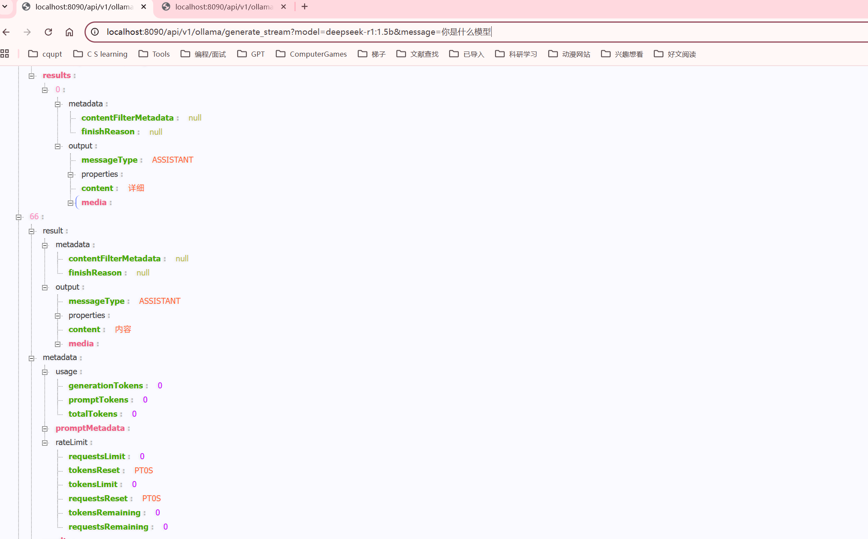
Task: Open the ComputerGames bookmark folder
Action: 312,54
